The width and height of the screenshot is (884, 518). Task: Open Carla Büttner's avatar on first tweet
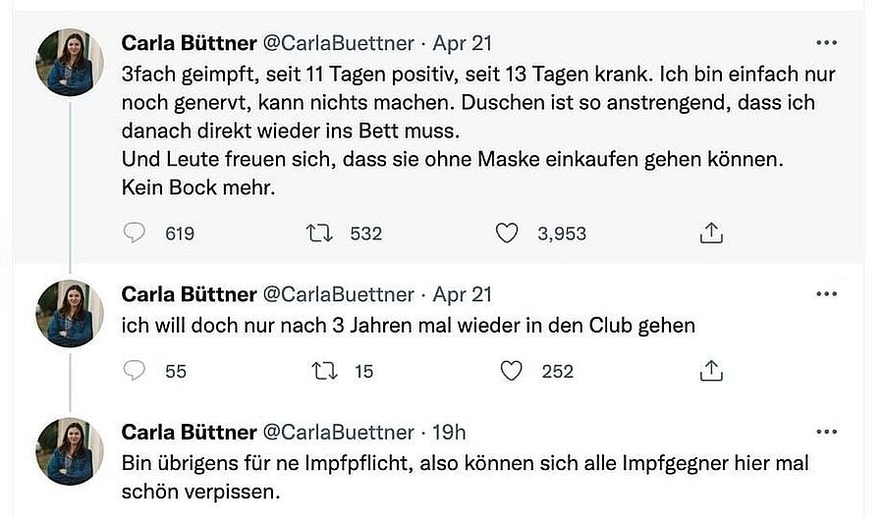tap(70, 62)
